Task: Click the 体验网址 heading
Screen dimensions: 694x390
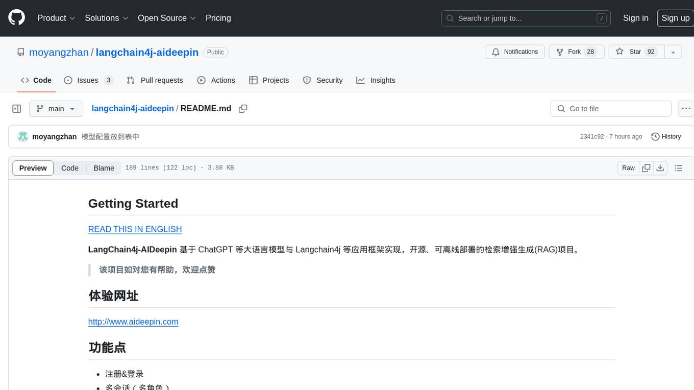Action: tap(113, 296)
